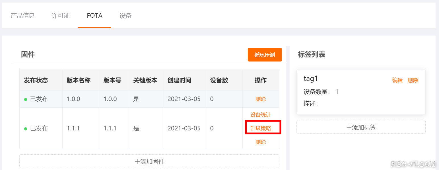This screenshot has height=170, width=439.
Task: Click the green status dot for 1.0.0
Action: 26,99
